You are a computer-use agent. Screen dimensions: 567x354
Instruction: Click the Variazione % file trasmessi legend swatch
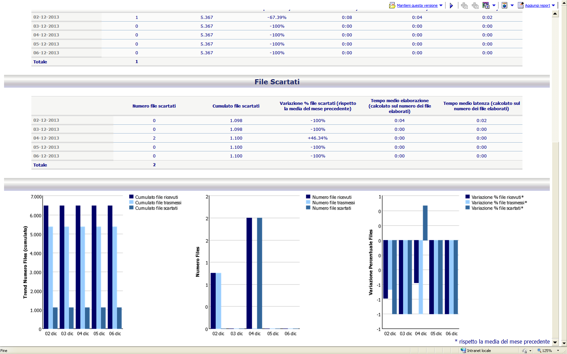click(x=467, y=202)
